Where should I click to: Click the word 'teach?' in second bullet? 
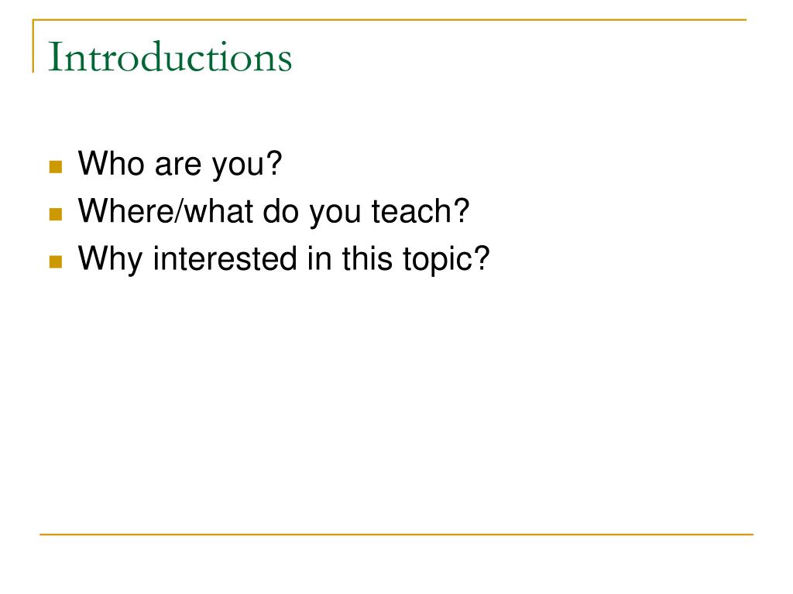pyautogui.click(x=421, y=210)
